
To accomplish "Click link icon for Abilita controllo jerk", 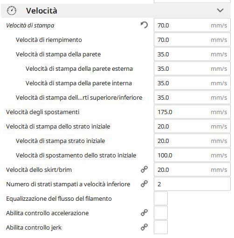I will coord(144,227).
